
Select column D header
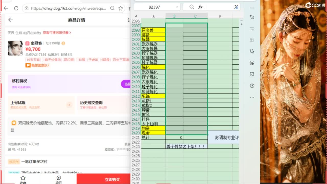[220, 16]
